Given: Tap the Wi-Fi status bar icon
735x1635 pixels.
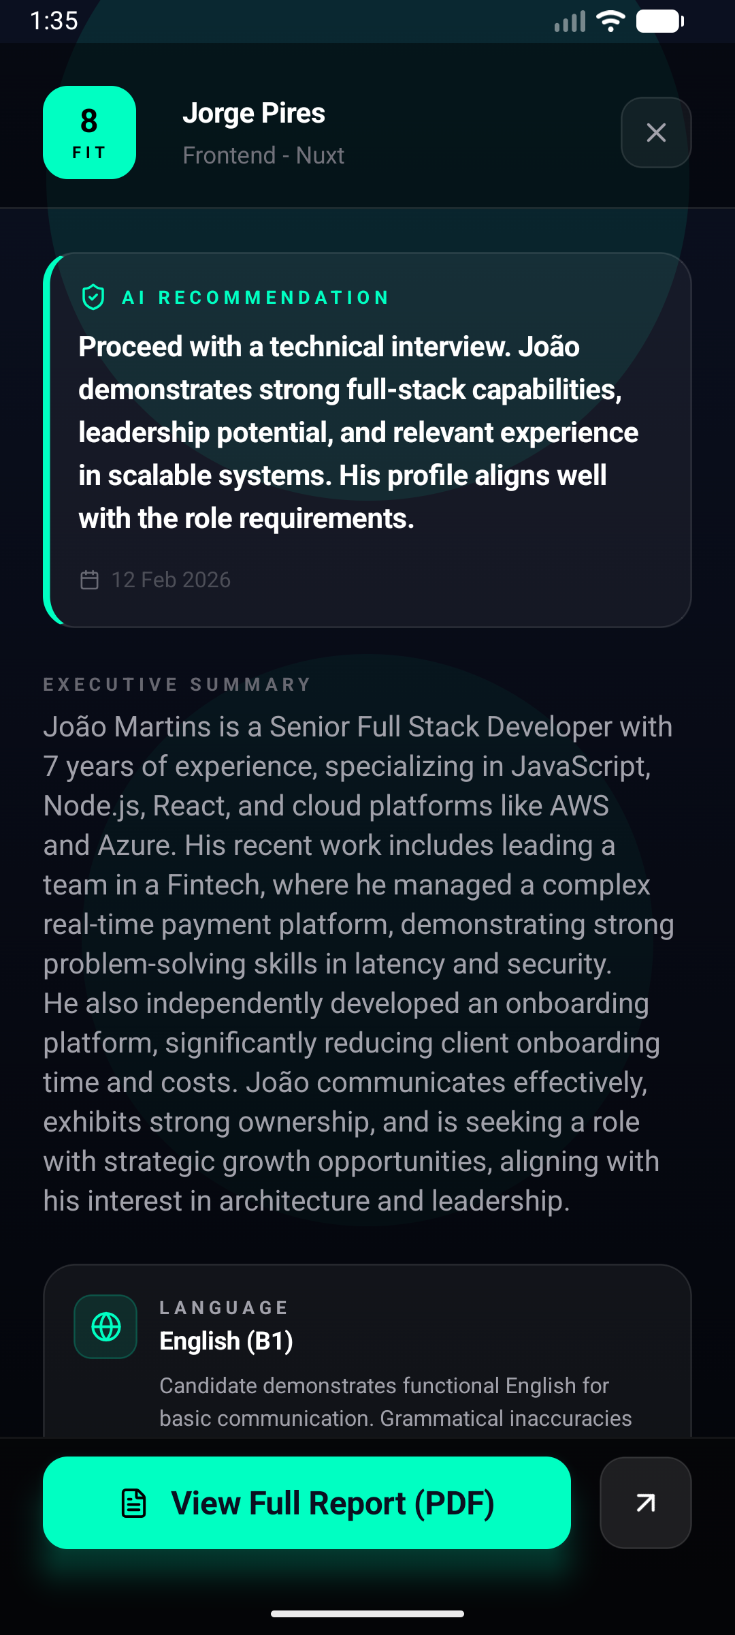Looking at the screenshot, I should (x=610, y=21).
